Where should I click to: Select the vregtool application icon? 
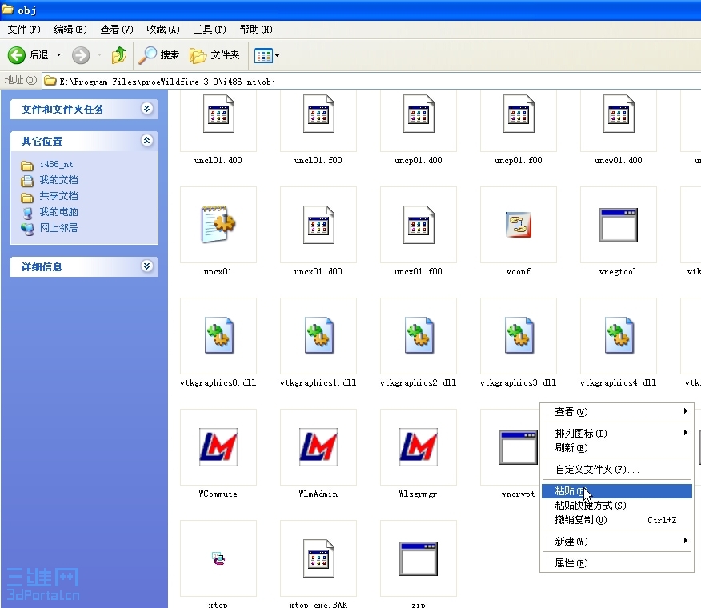(x=619, y=225)
